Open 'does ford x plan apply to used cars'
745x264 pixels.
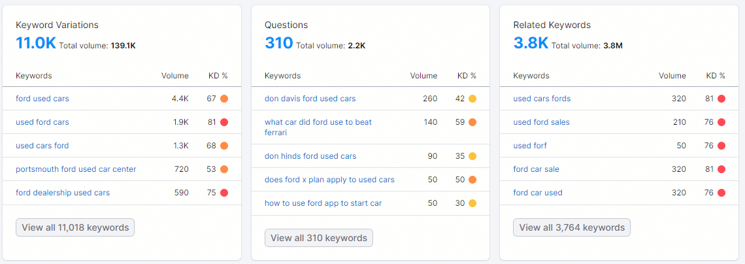coord(329,180)
